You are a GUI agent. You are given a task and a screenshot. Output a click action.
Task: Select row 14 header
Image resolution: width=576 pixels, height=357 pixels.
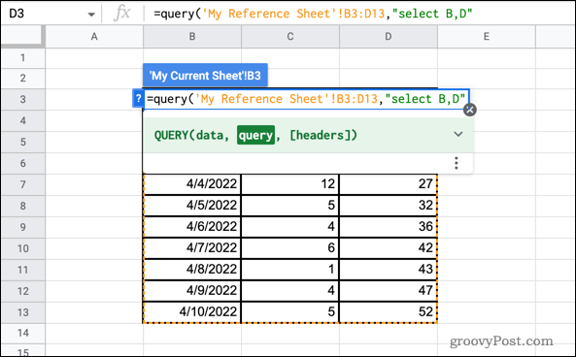pos(22,333)
